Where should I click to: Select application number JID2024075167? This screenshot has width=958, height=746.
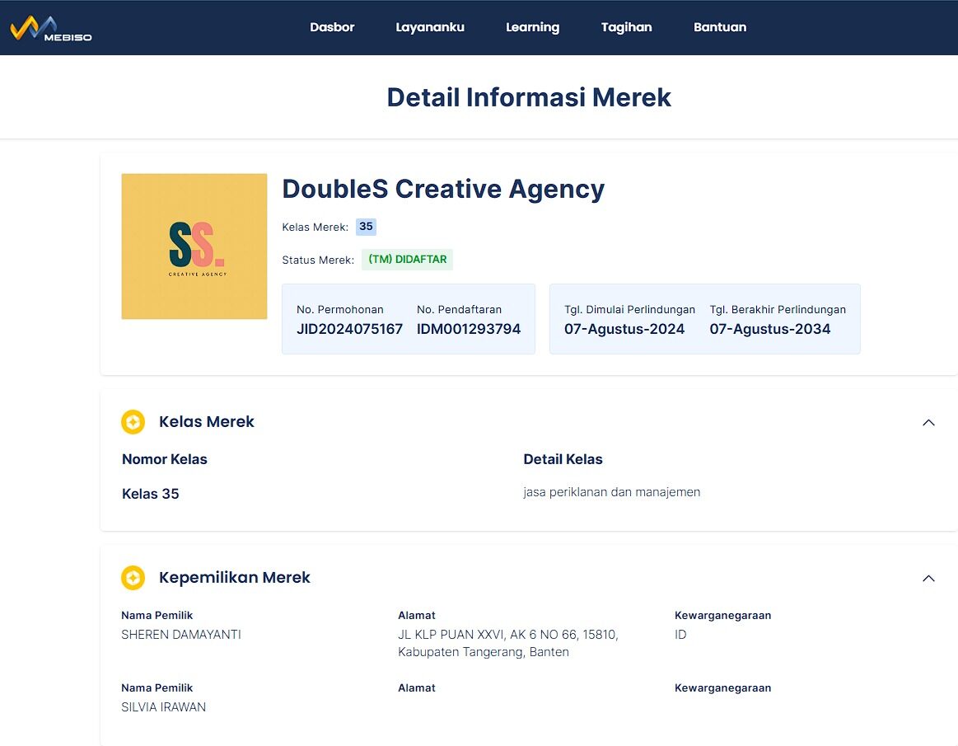[349, 329]
